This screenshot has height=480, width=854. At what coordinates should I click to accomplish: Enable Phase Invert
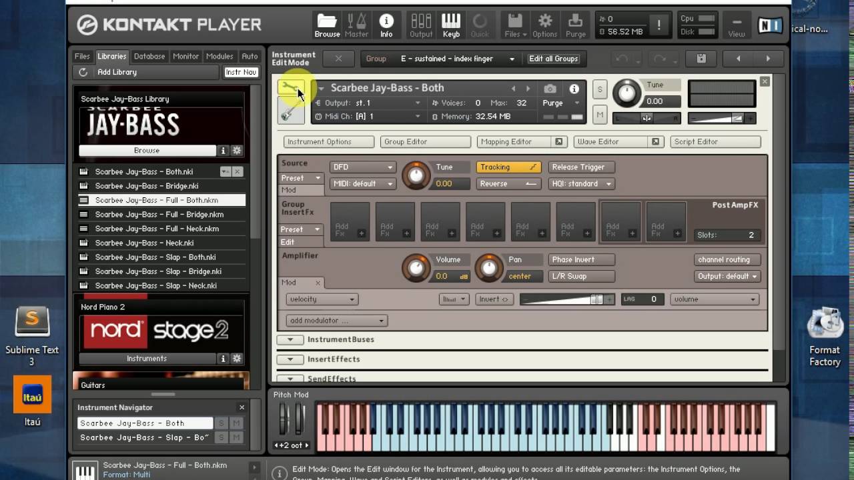(x=581, y=259)
